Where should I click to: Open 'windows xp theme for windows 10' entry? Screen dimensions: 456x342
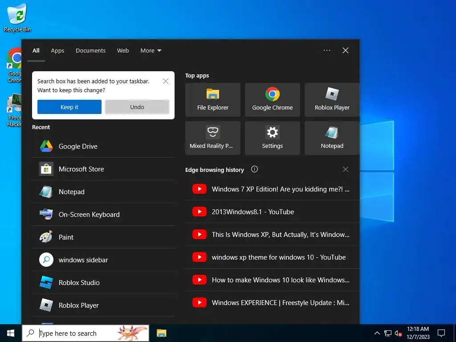point(272,257)
